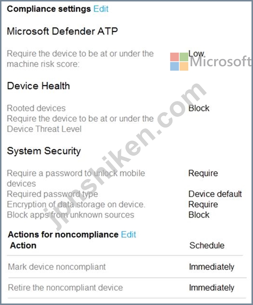
Task: Select the Rooted devices setting label
Action: click(36, 108)
